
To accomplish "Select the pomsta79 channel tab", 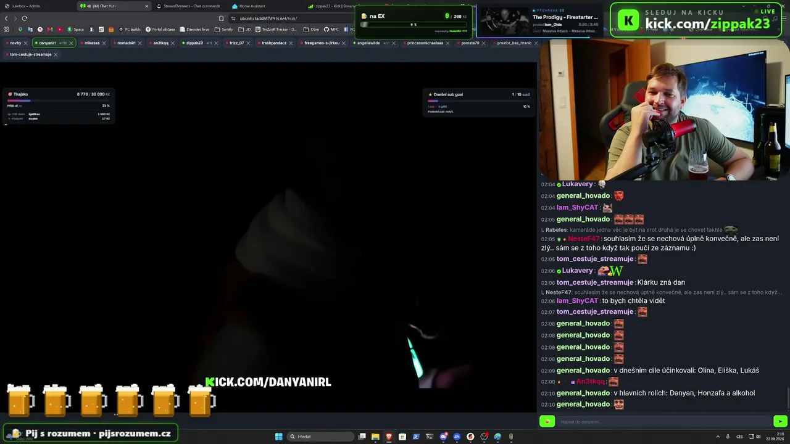I will [x=470, y=43].
